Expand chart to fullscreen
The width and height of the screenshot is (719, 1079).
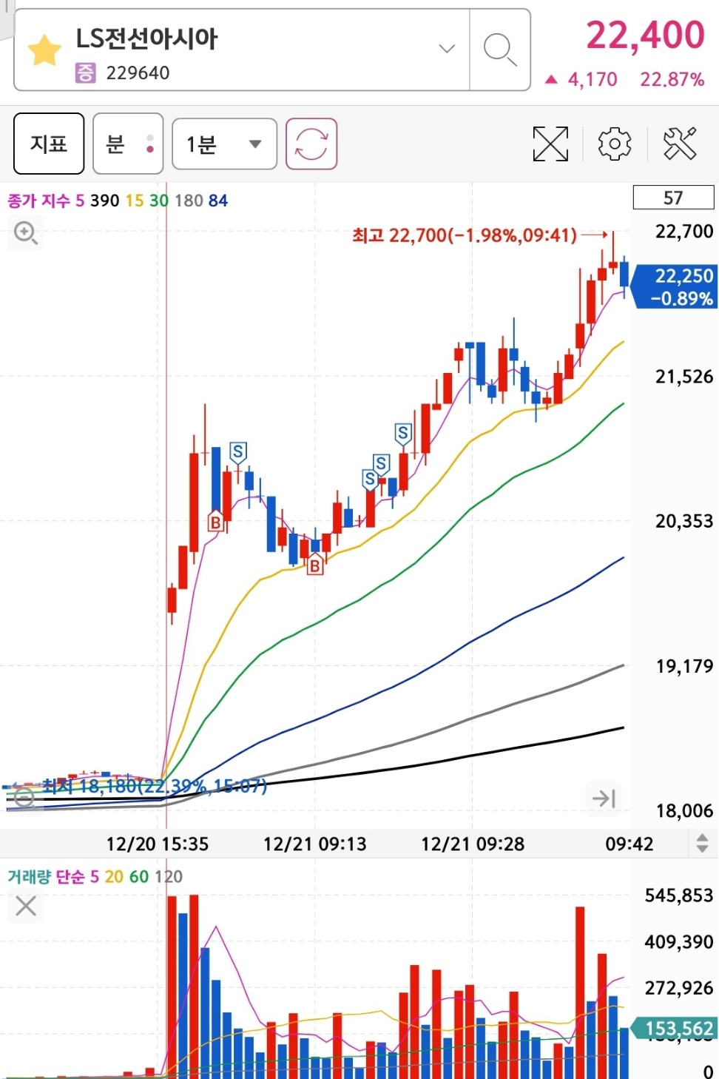coord(551,144)
